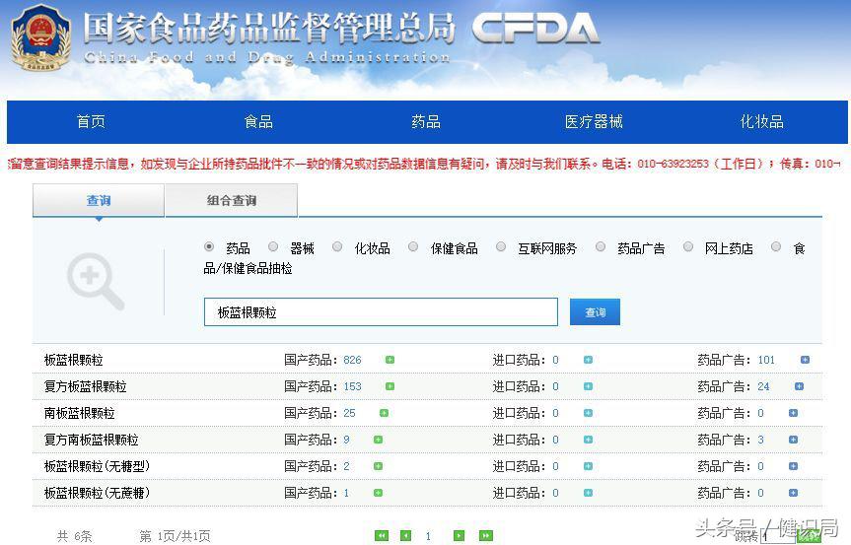Click the 共 6条 total count text
This screenshot has height=545, width=851.
click(x=74, y=536)
